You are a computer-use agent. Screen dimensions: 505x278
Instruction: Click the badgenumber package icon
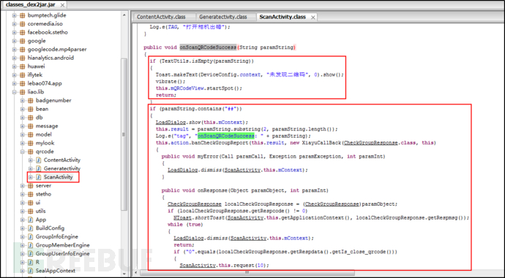click(x=30, y=101)
